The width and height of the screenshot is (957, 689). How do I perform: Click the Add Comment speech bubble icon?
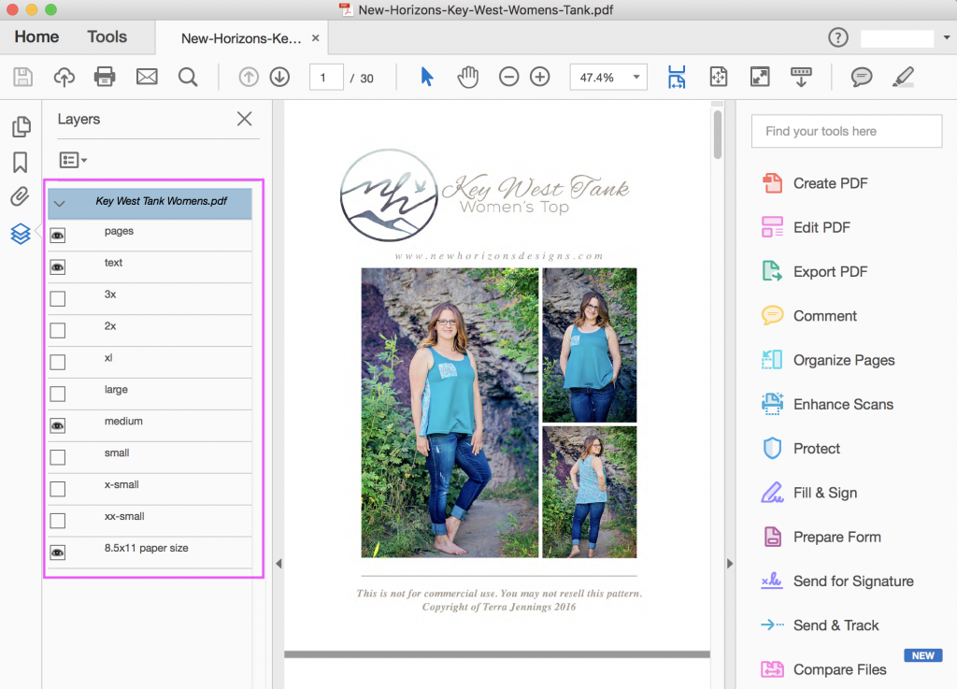tap(861, 77)
